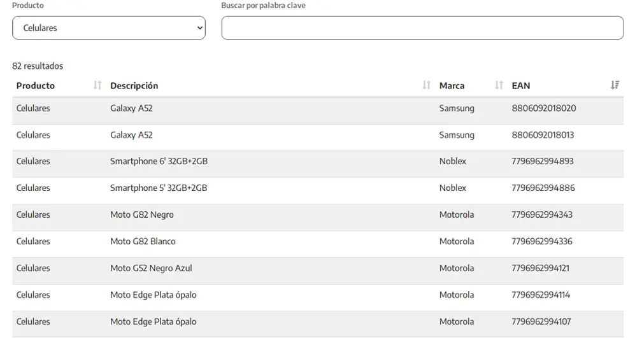Viewport: 635px width, 338px height.
Task: Click Samsung brand in EAN 8806092018020 row
Action: pos(457,108)
